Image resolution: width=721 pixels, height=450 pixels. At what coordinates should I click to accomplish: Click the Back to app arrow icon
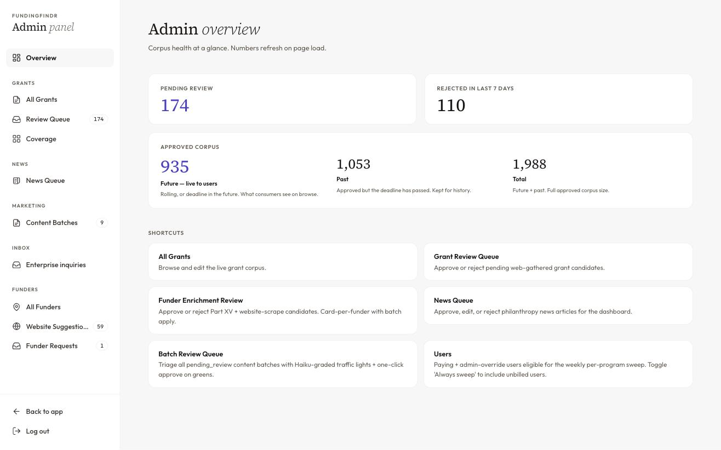click(x=16, y=412)
